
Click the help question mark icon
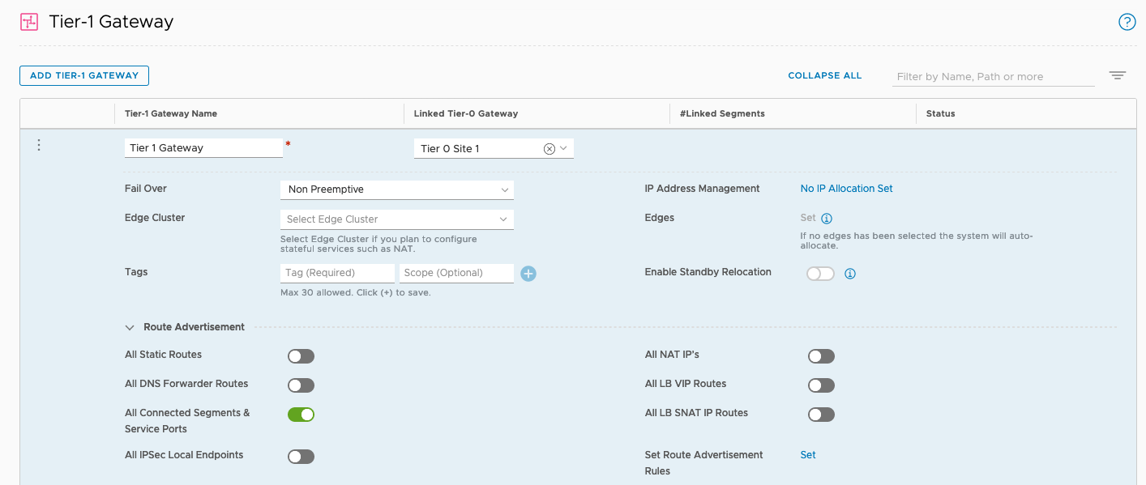[x=1127, y=22]
